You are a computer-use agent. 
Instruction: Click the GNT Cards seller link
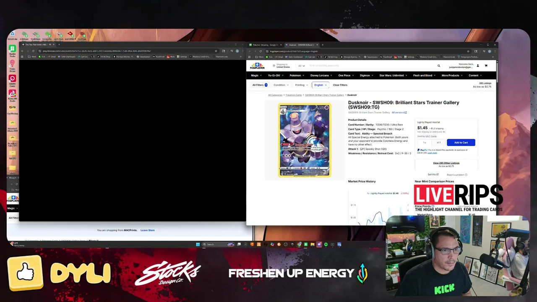coord(431,136)
